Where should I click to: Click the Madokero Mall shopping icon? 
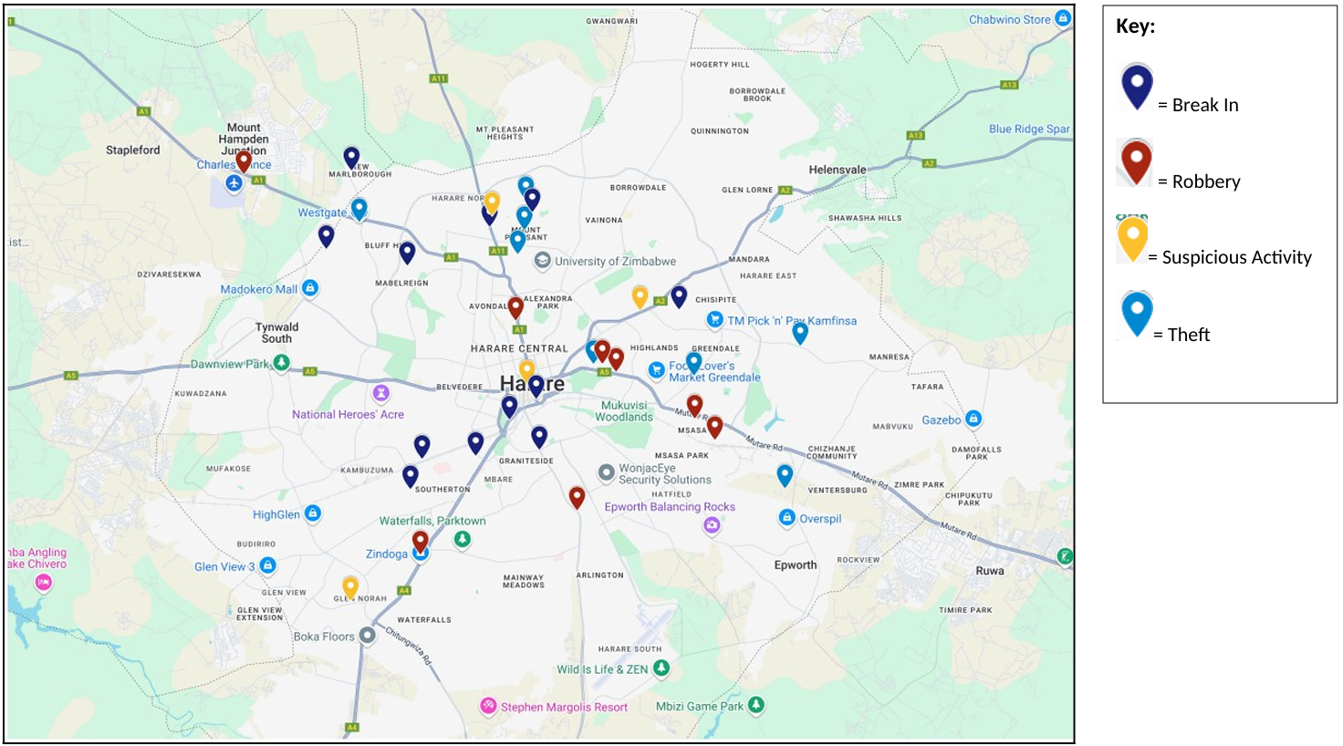pyautogui.click(x=310, y=288)
